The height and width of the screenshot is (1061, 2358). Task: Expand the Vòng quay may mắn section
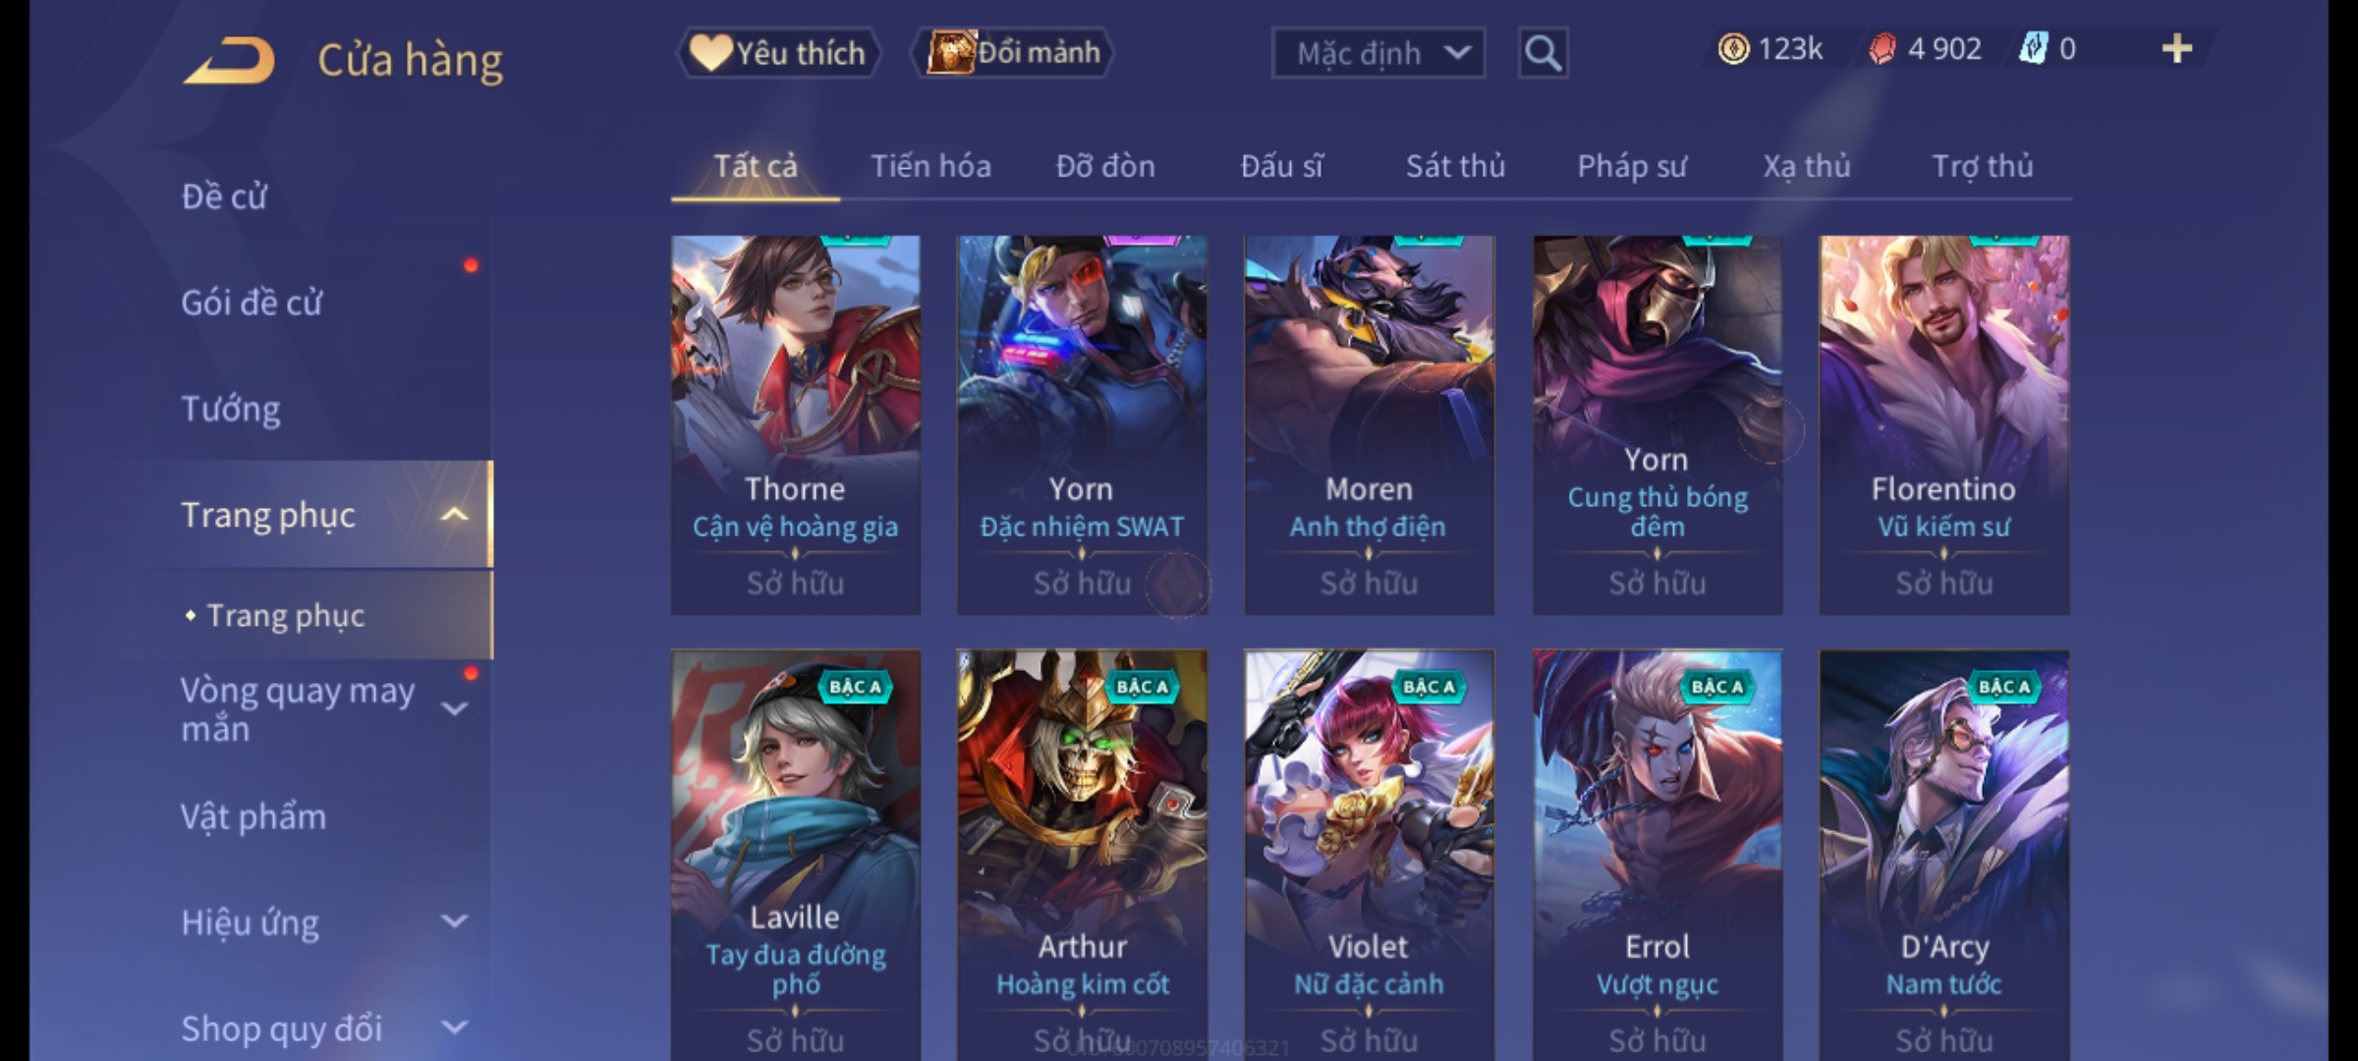pos(454,709)
